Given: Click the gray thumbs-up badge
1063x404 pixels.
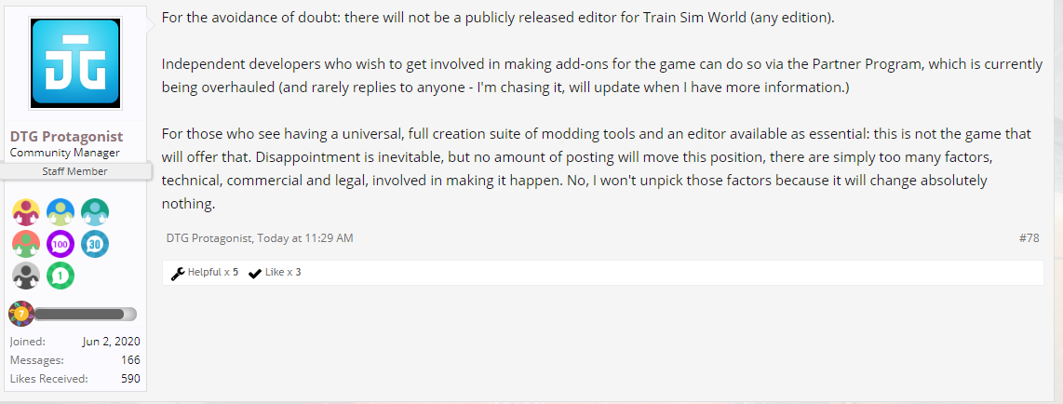Looking at the screenshot, I should coord(26,276).
